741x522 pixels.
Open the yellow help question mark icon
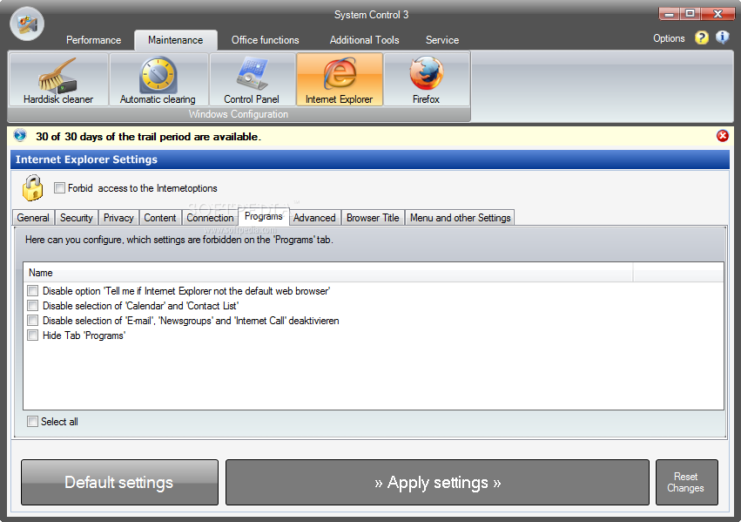pyautogui.click(x=701, y=37)
